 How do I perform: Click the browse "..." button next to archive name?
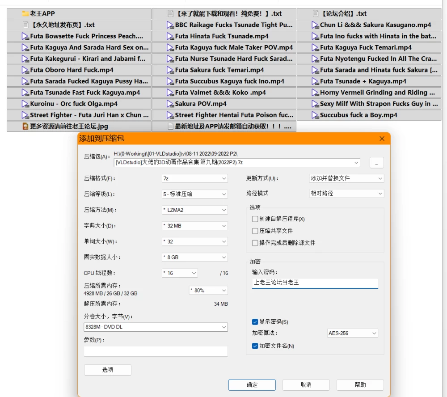(x=376, y=163)
